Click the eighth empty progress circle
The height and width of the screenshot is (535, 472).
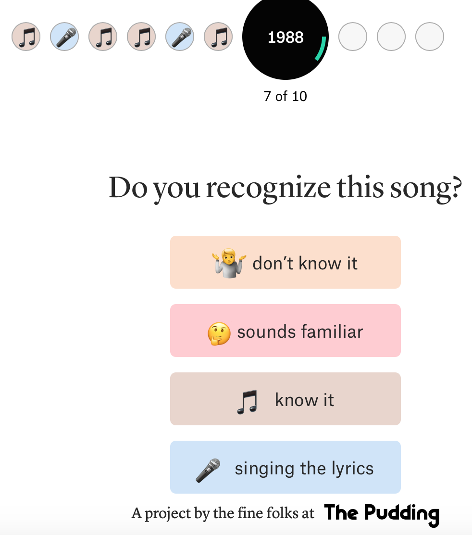coord(353,37)
